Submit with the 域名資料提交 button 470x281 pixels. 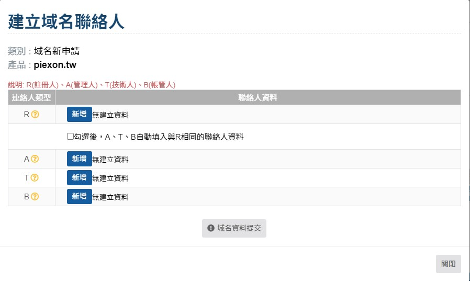point(234,228)
